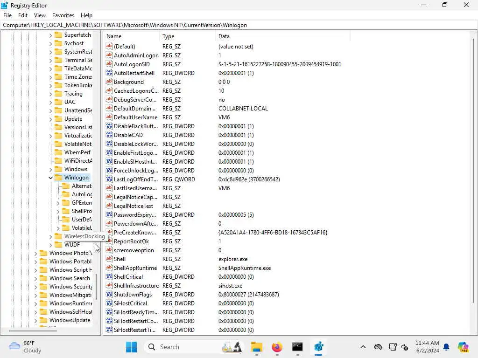
Task: Click the folder icon of Superfetch key
Action: [x=58, y=34]
